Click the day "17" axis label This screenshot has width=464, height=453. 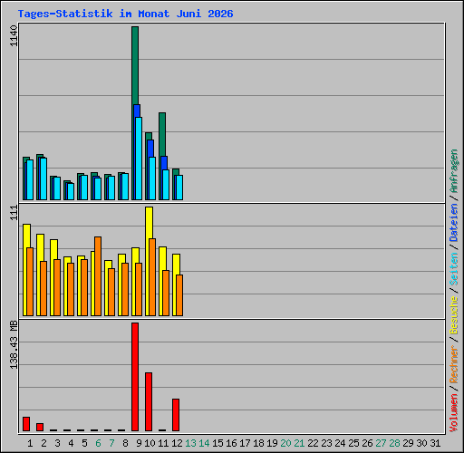pyautogui.click(x=245, y=443)
